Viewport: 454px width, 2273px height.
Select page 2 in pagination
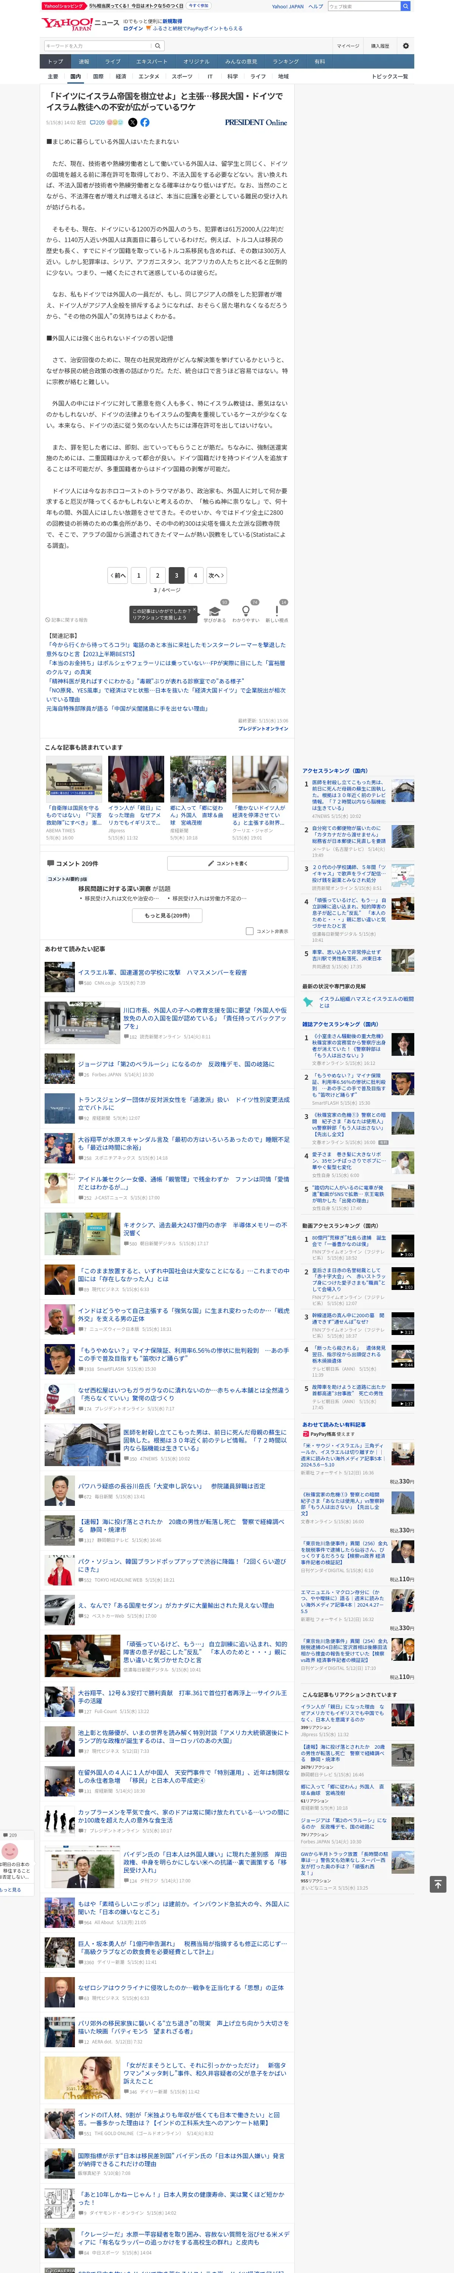[x=158, y=575]
